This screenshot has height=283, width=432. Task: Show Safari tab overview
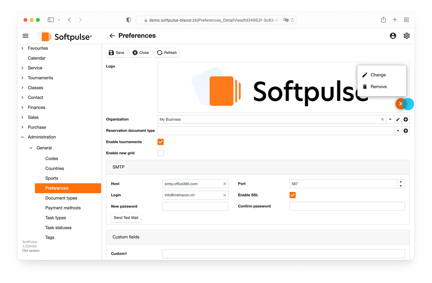pyautogui.click(x=406, y=20)
